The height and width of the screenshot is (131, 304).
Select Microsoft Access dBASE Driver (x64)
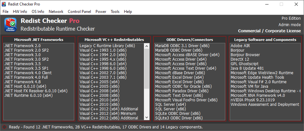coord(187,55)
